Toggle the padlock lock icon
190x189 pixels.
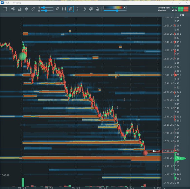(x=98, y=9)
